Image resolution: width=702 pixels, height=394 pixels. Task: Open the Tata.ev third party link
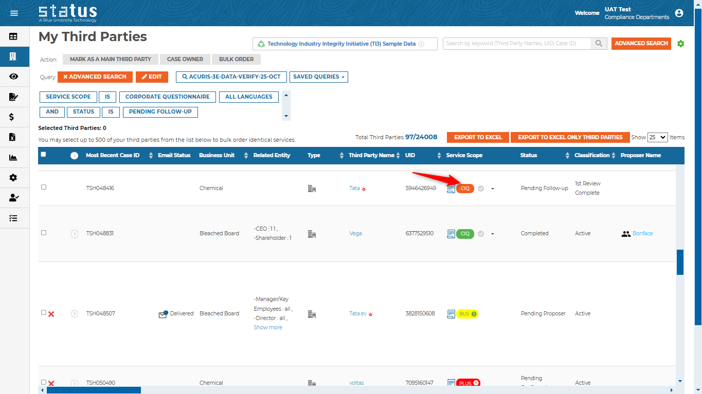[x=357, y=313]
